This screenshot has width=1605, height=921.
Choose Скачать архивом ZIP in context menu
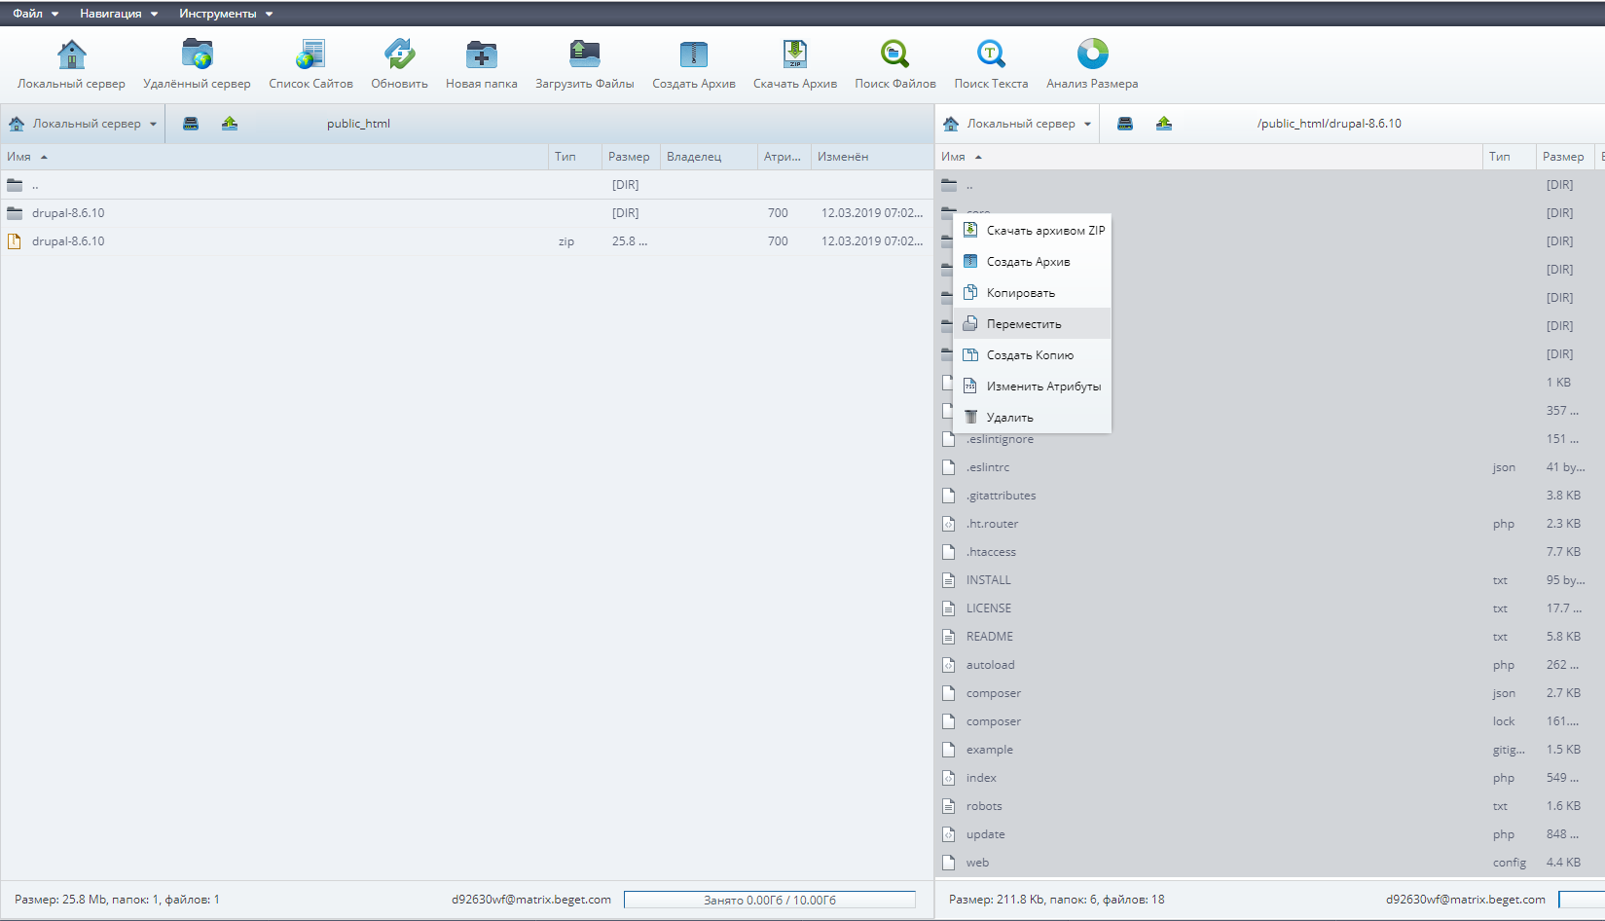[x=1033, y=231]
